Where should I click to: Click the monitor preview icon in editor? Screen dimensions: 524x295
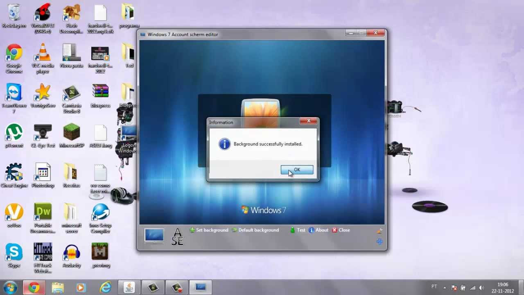154,236
